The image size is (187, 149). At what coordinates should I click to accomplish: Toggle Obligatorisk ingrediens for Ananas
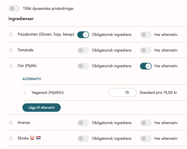[x=83, y=123]
